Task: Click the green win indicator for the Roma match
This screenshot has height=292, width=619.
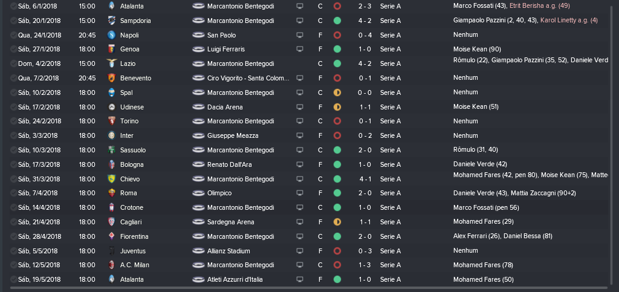Action: [x=337, y=193]
